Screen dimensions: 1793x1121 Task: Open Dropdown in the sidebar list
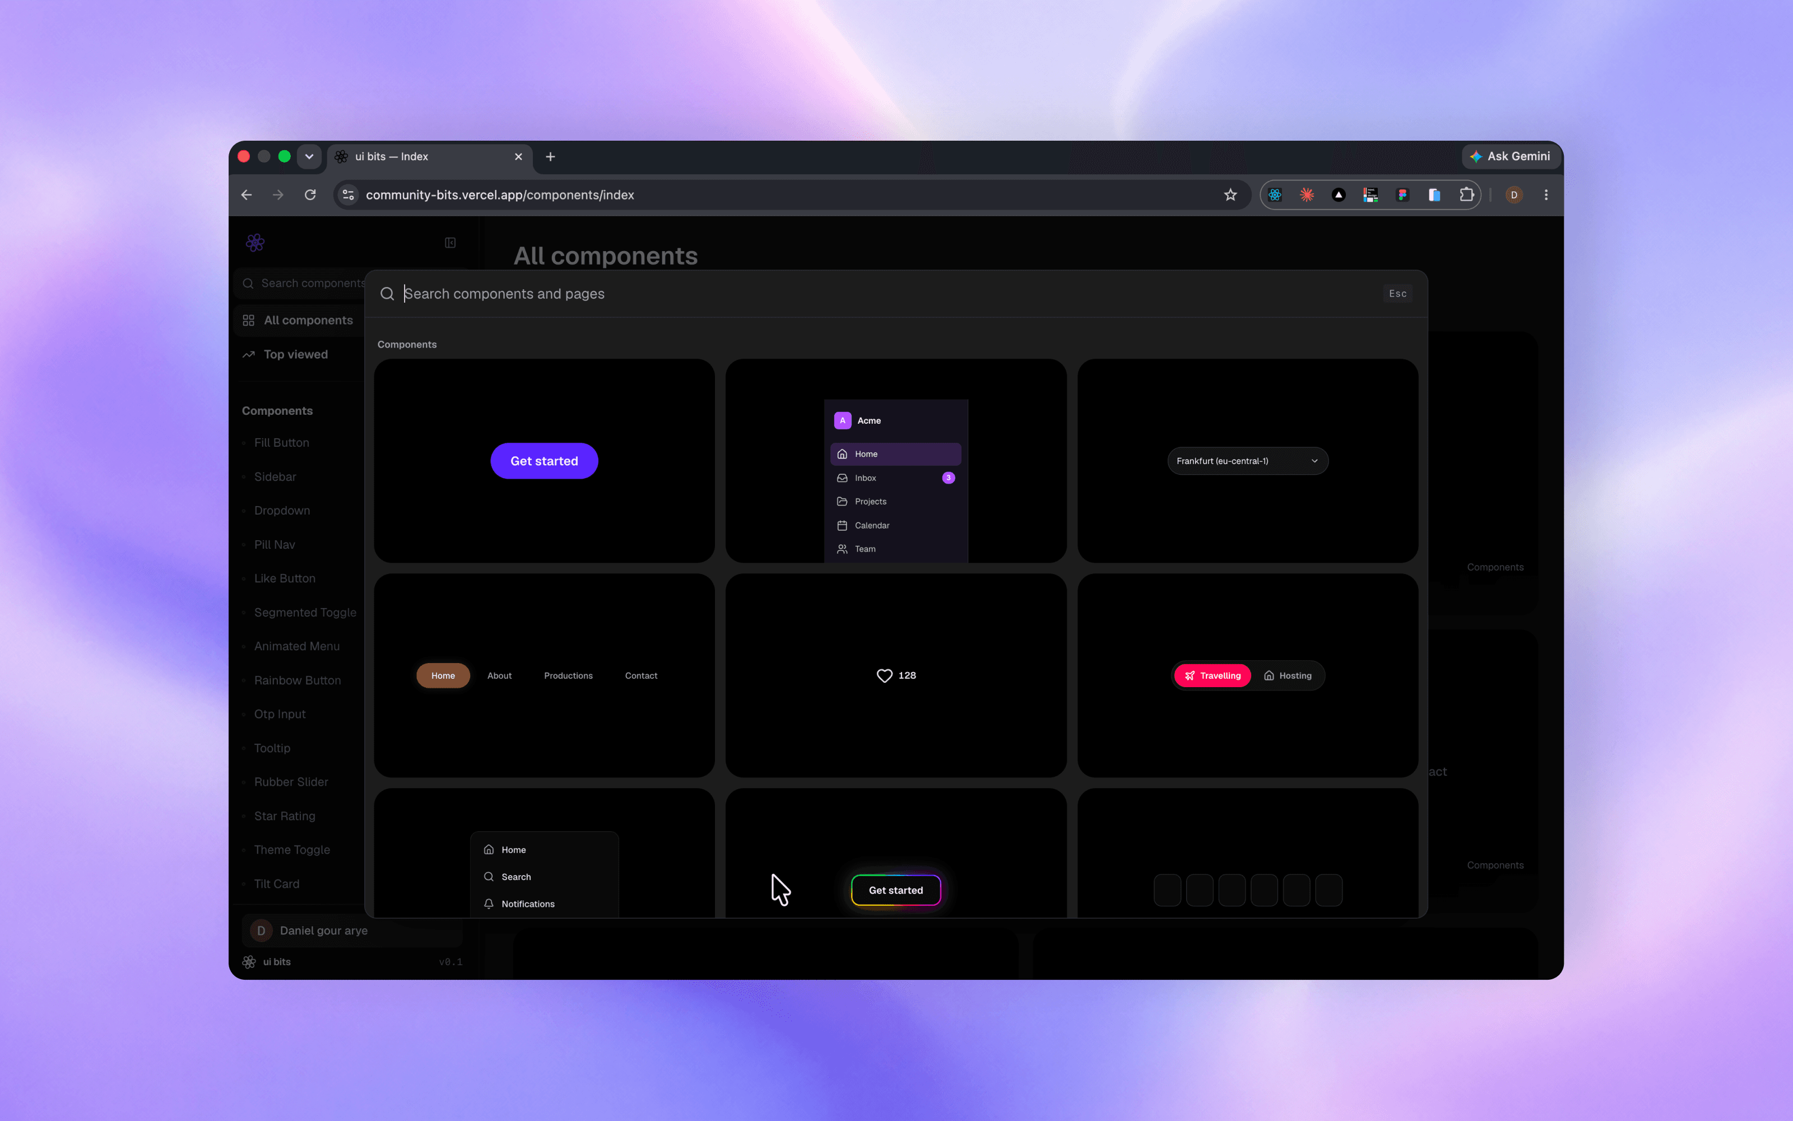[x=281, y=510]
